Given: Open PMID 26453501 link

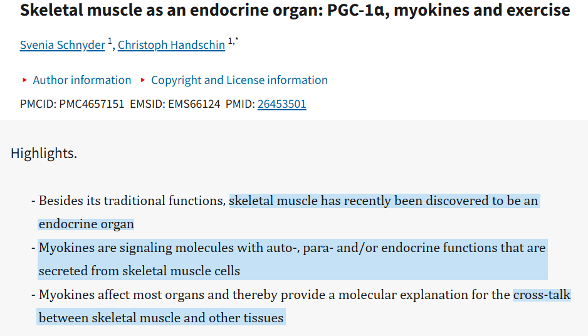Looking at the screenshot, I should coord(281,104).
